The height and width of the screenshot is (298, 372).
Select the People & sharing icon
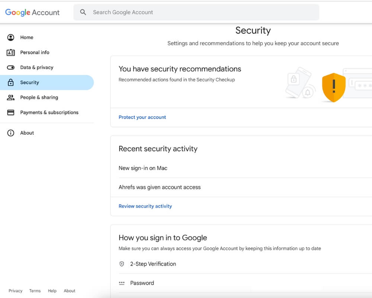click(x=11, y=97)
